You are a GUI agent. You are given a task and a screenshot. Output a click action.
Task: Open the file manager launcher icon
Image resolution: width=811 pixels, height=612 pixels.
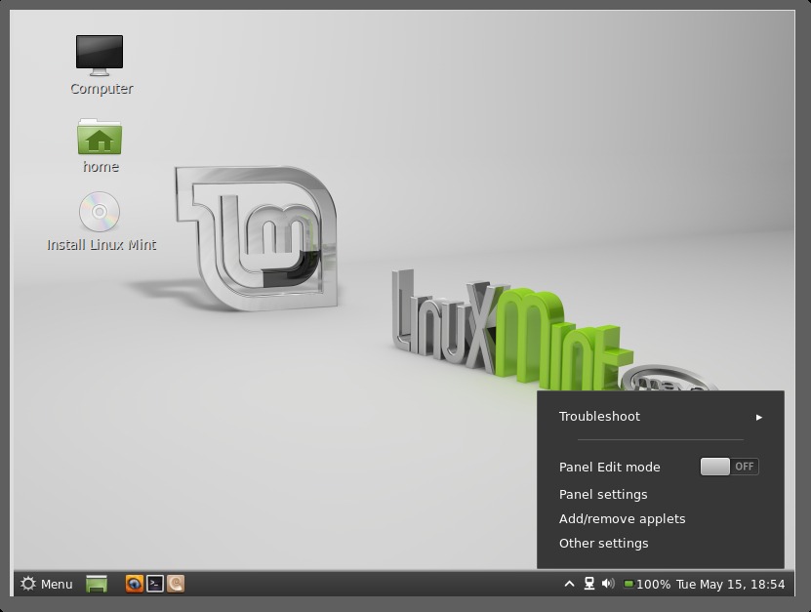(x=176, y=584)
